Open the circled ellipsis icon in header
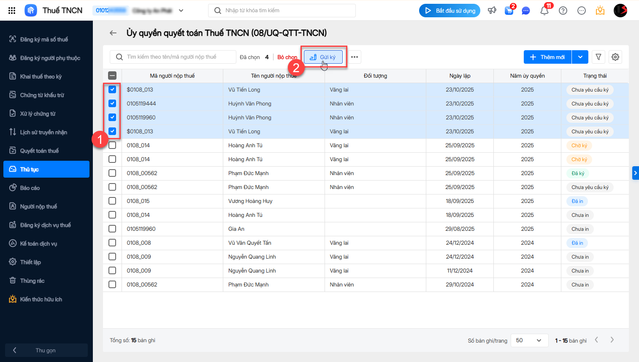Image resolution: width=639 pixels, height=362 pixels. pos(582,11)
